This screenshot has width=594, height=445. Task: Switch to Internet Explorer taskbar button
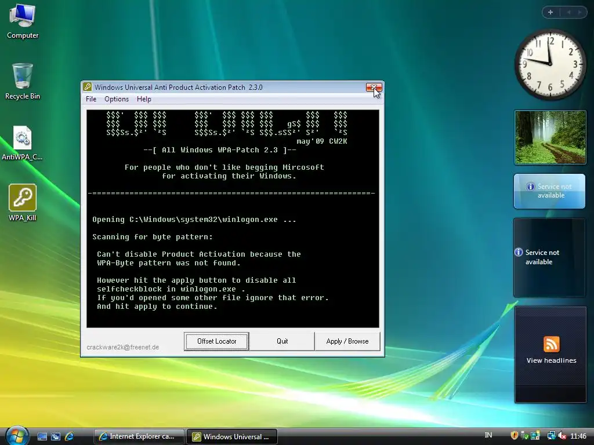point(139,437)
